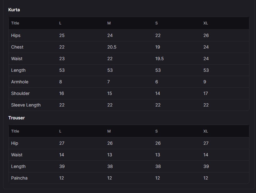
Task: Click Kurta Waist value 19.5
Action: click(x=159, y=59)
